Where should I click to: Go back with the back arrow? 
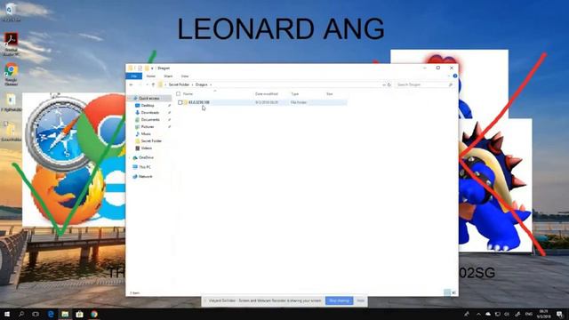131,84
